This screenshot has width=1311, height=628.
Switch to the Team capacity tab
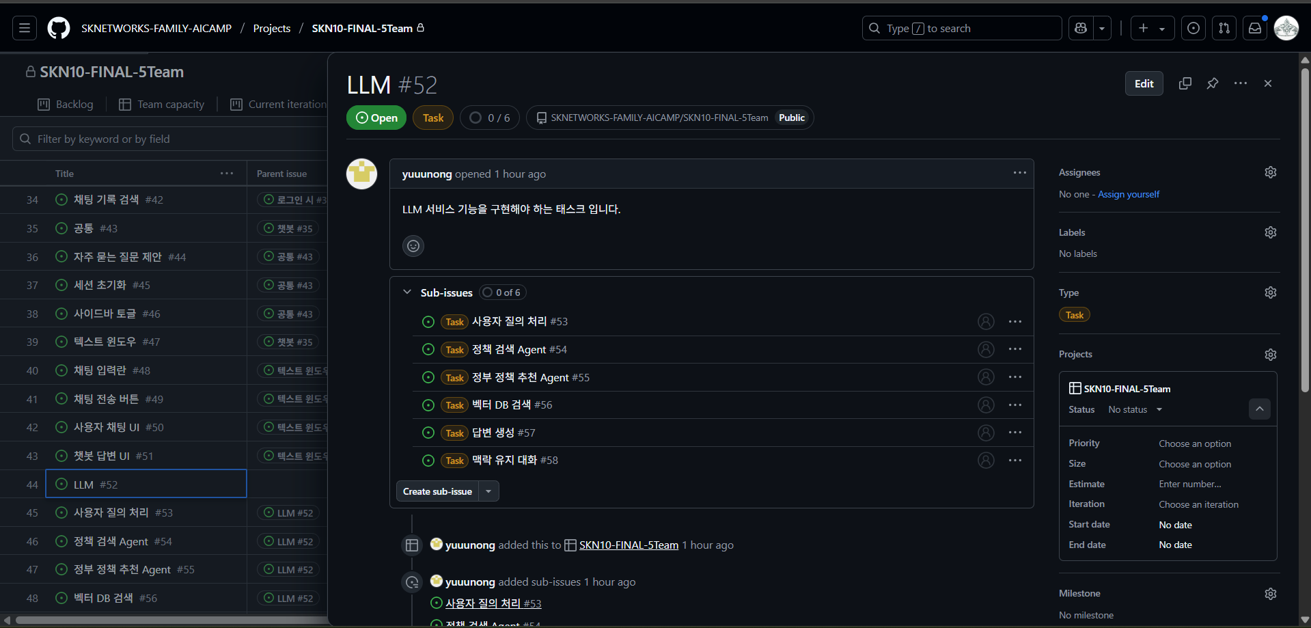[x=162, y=104]
